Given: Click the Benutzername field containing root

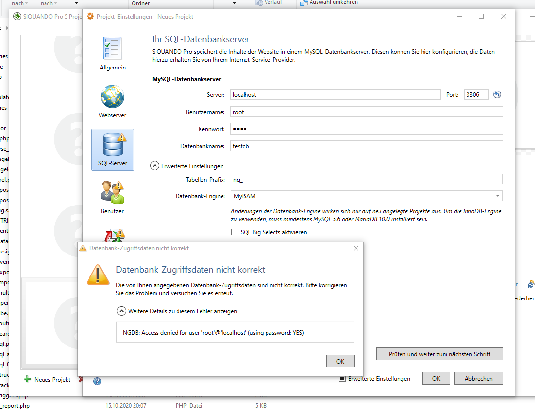Looking at the screenshot, I should (x=366, y=112).
